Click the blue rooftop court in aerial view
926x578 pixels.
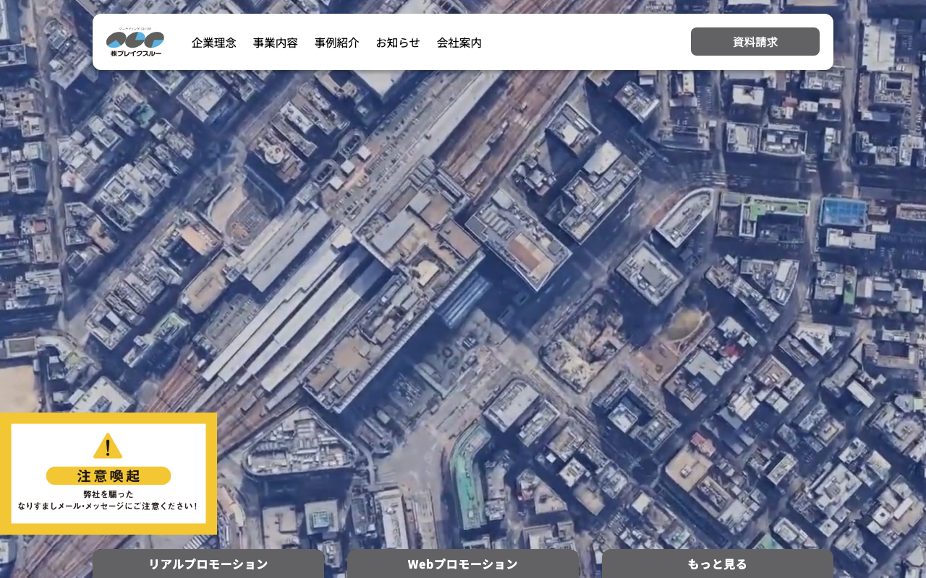click(844, 212)
